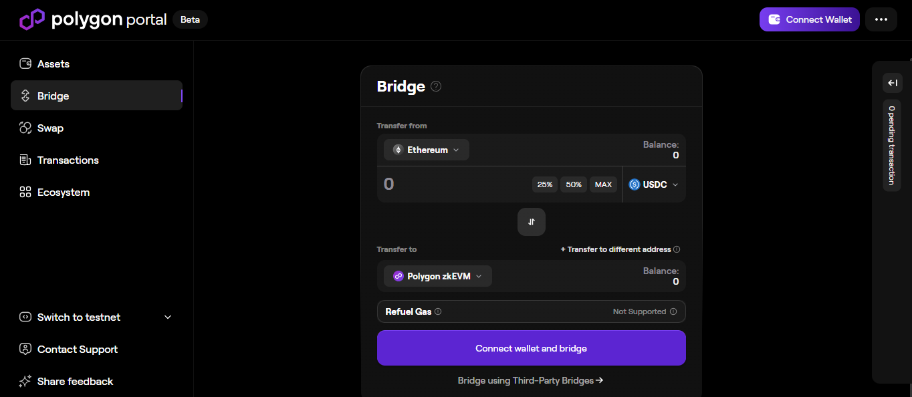
Task: Open the three-dots more options menu
Action: [x=881, y=19]
